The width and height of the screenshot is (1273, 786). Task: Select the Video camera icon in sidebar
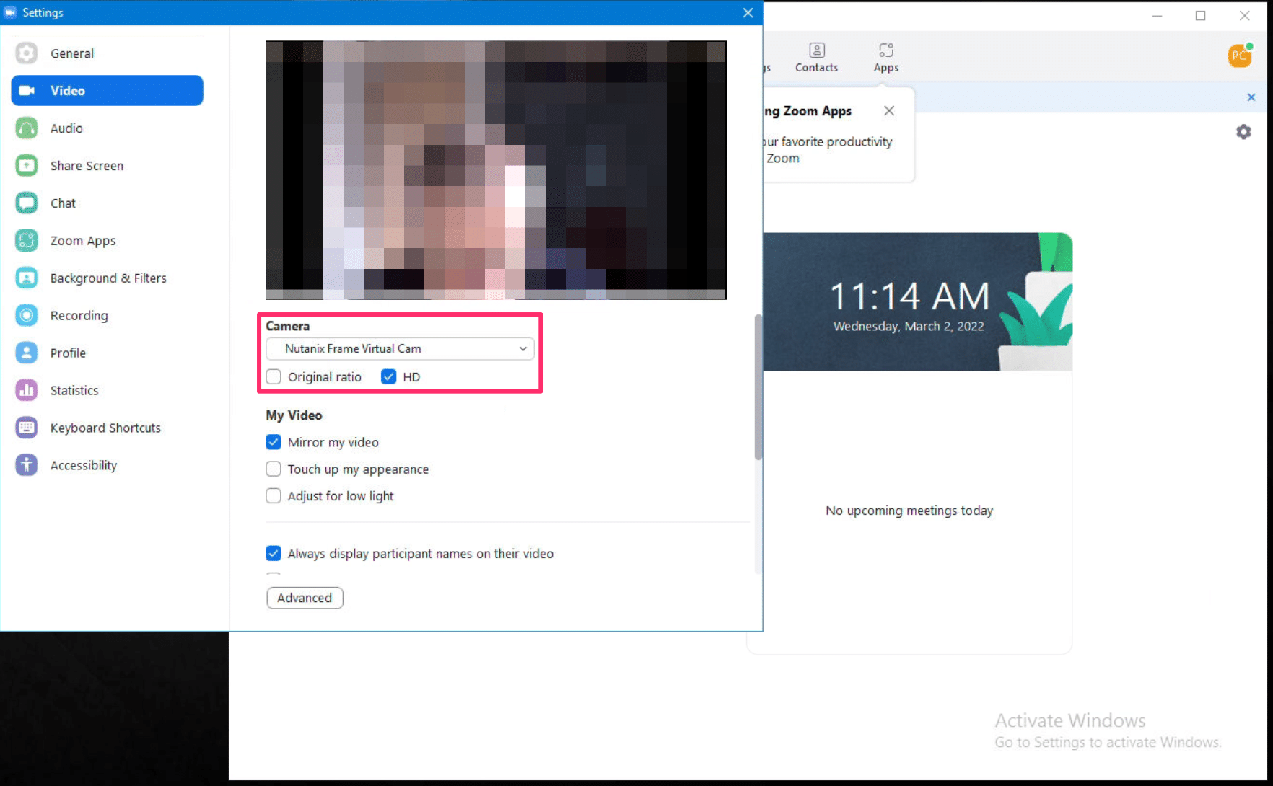[x=27, y=91]
